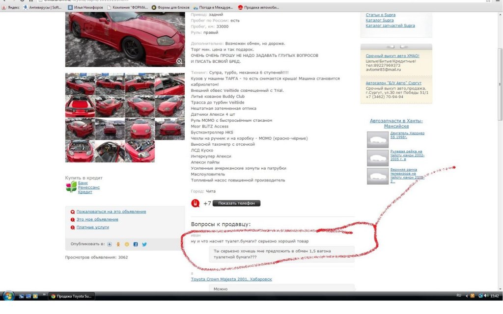Expand the quick launch chevron in taskbar
This screenshot has height=314, width=503.
(x=44, y=295)
